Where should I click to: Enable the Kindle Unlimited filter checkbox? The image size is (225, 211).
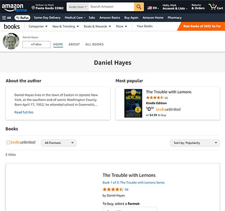(x=8, y=142)
